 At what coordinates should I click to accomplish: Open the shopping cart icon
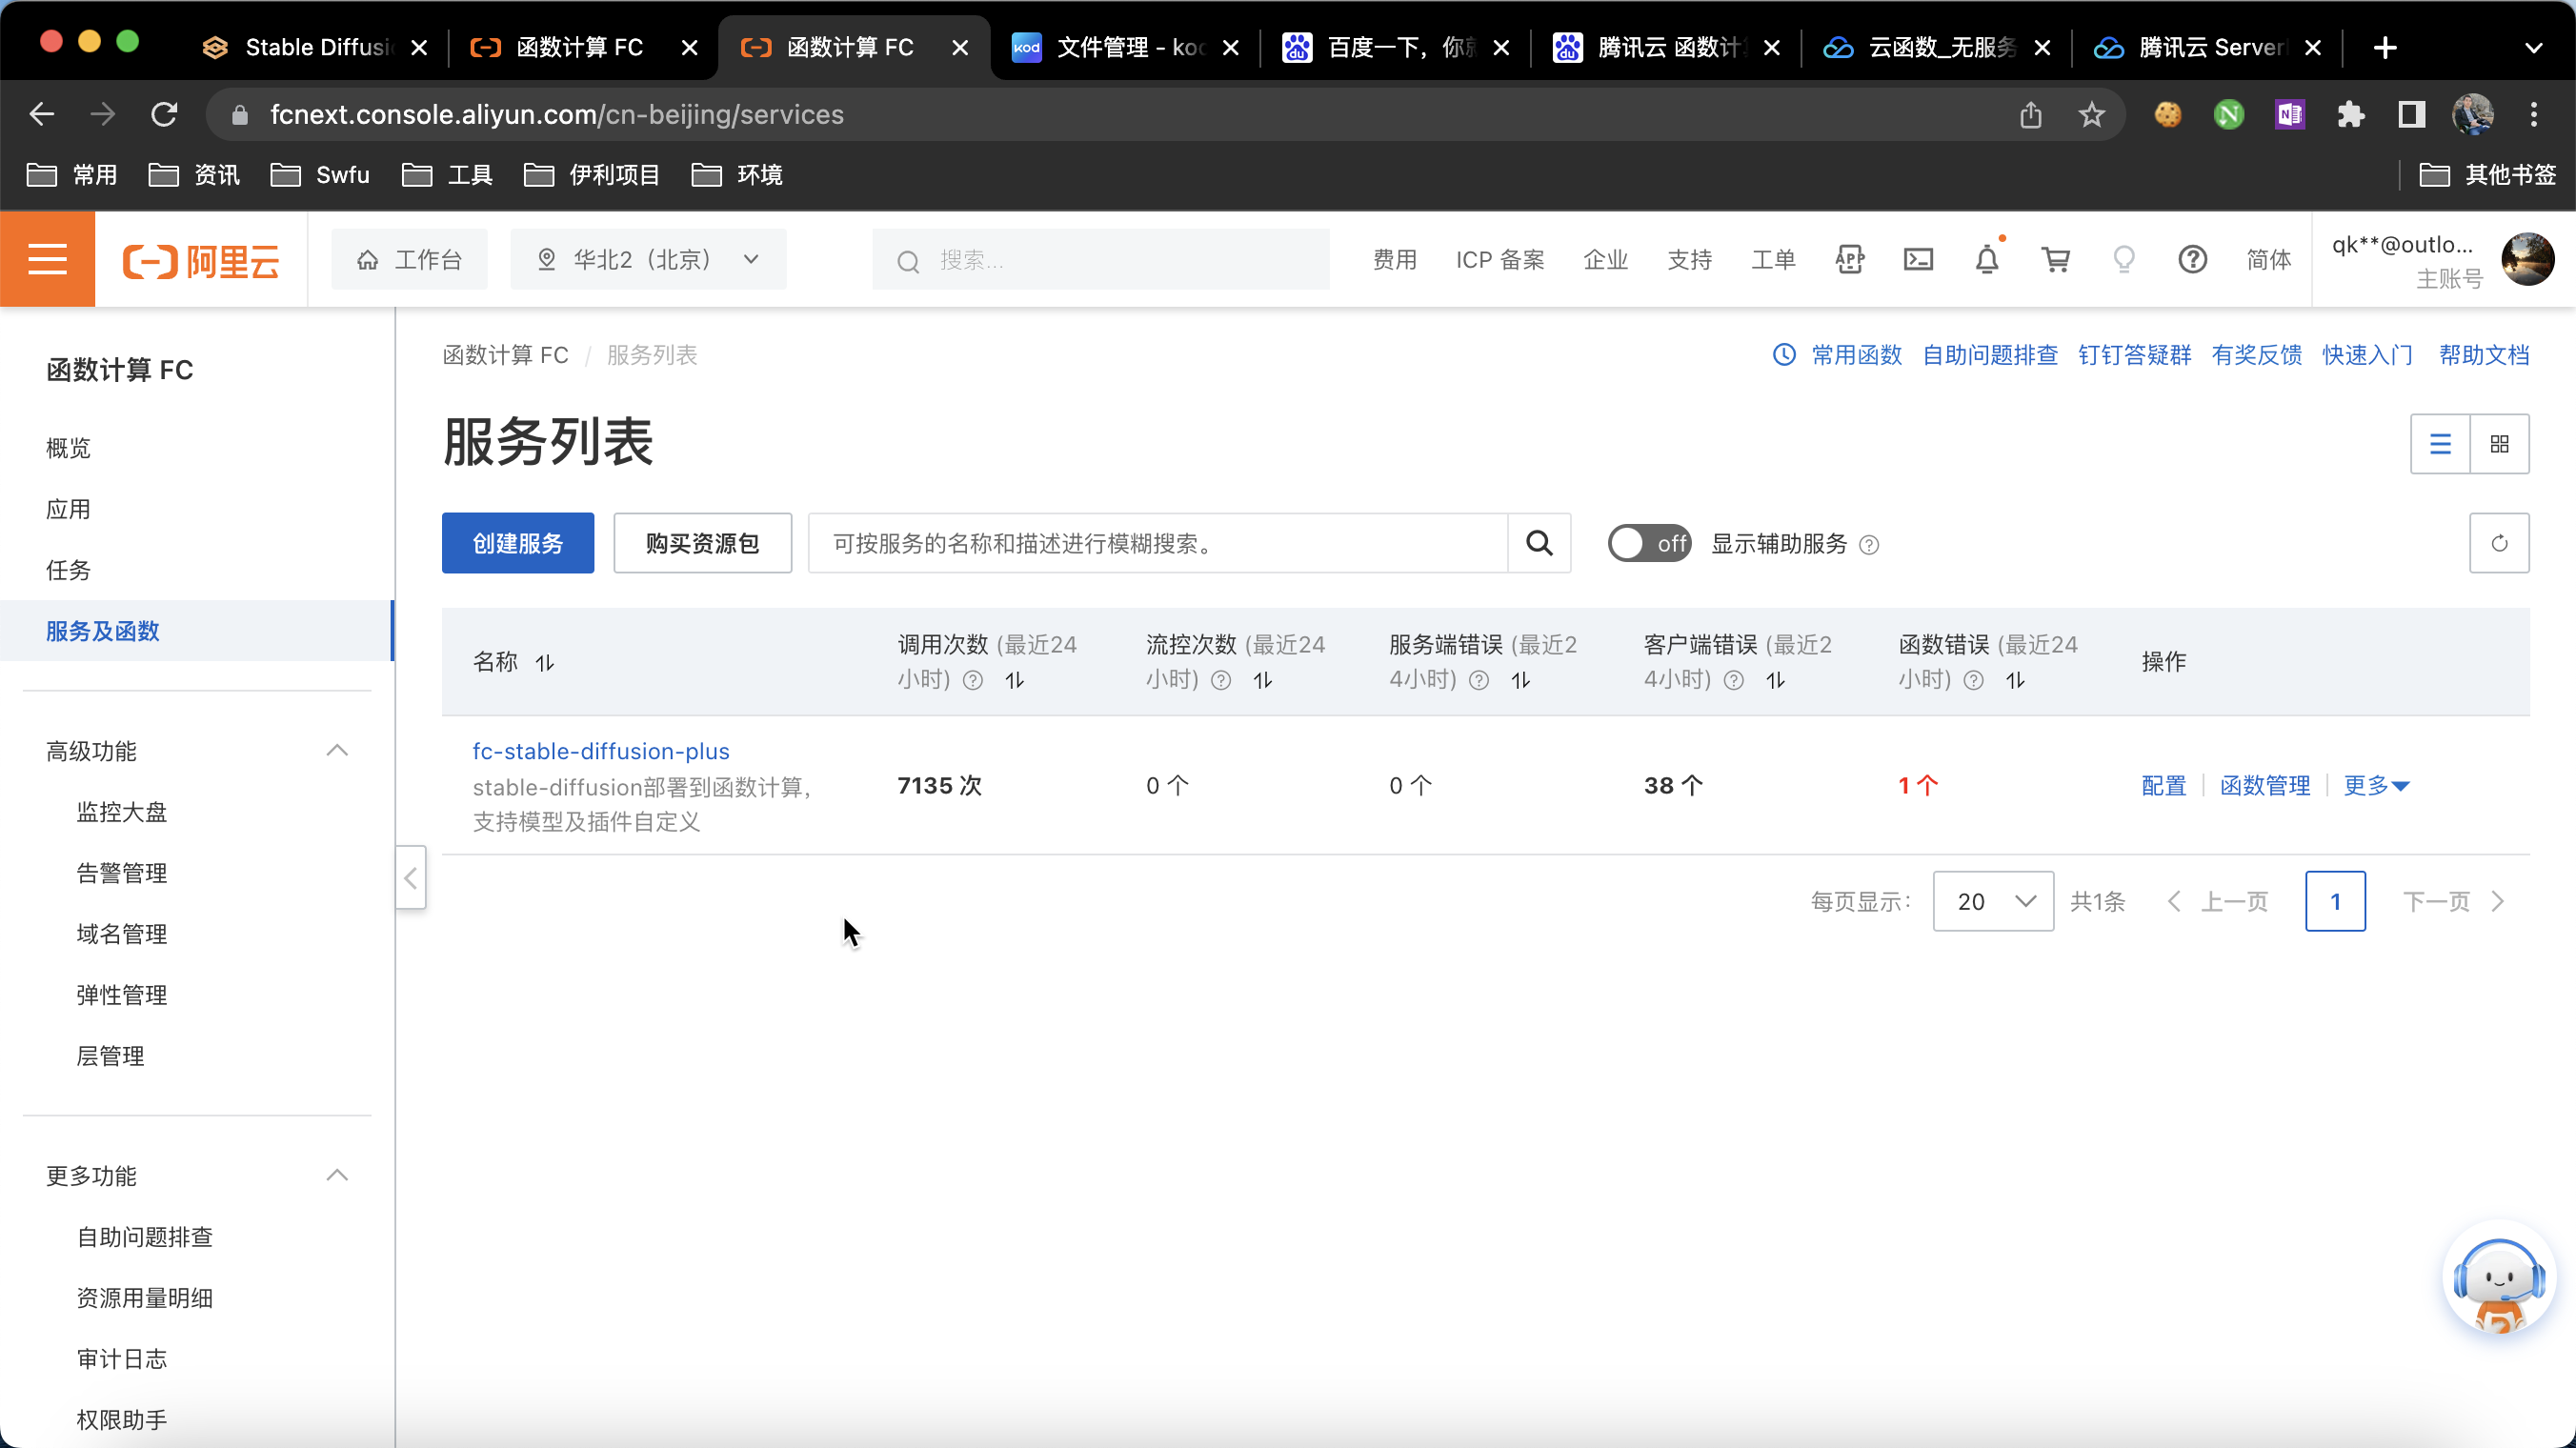(2055, 260)
